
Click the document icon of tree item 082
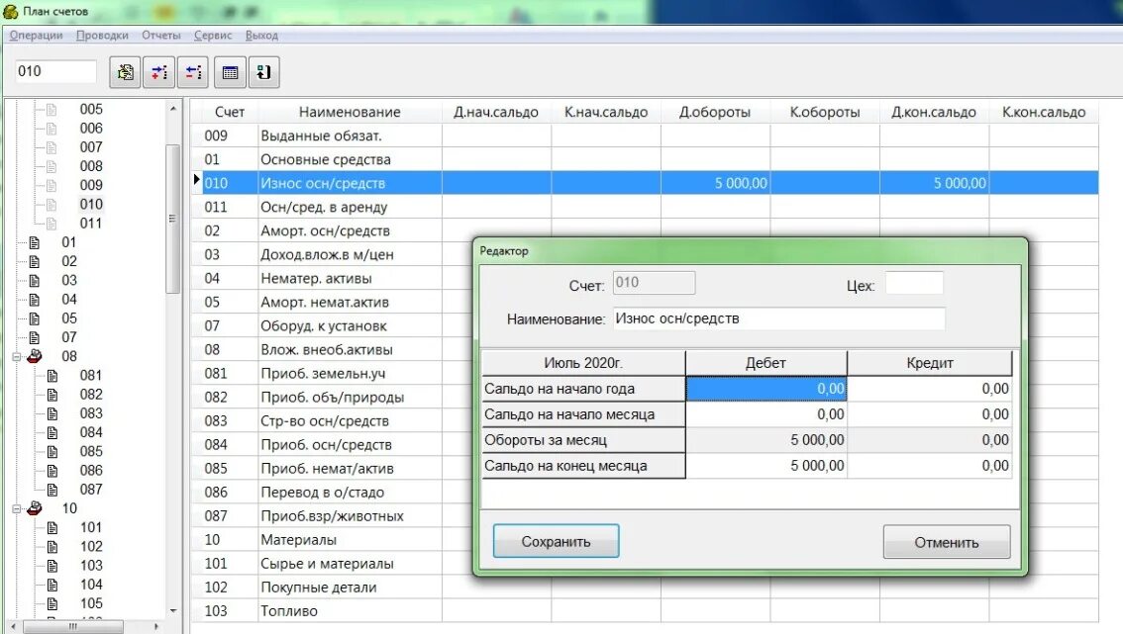(x=52, y=395)
